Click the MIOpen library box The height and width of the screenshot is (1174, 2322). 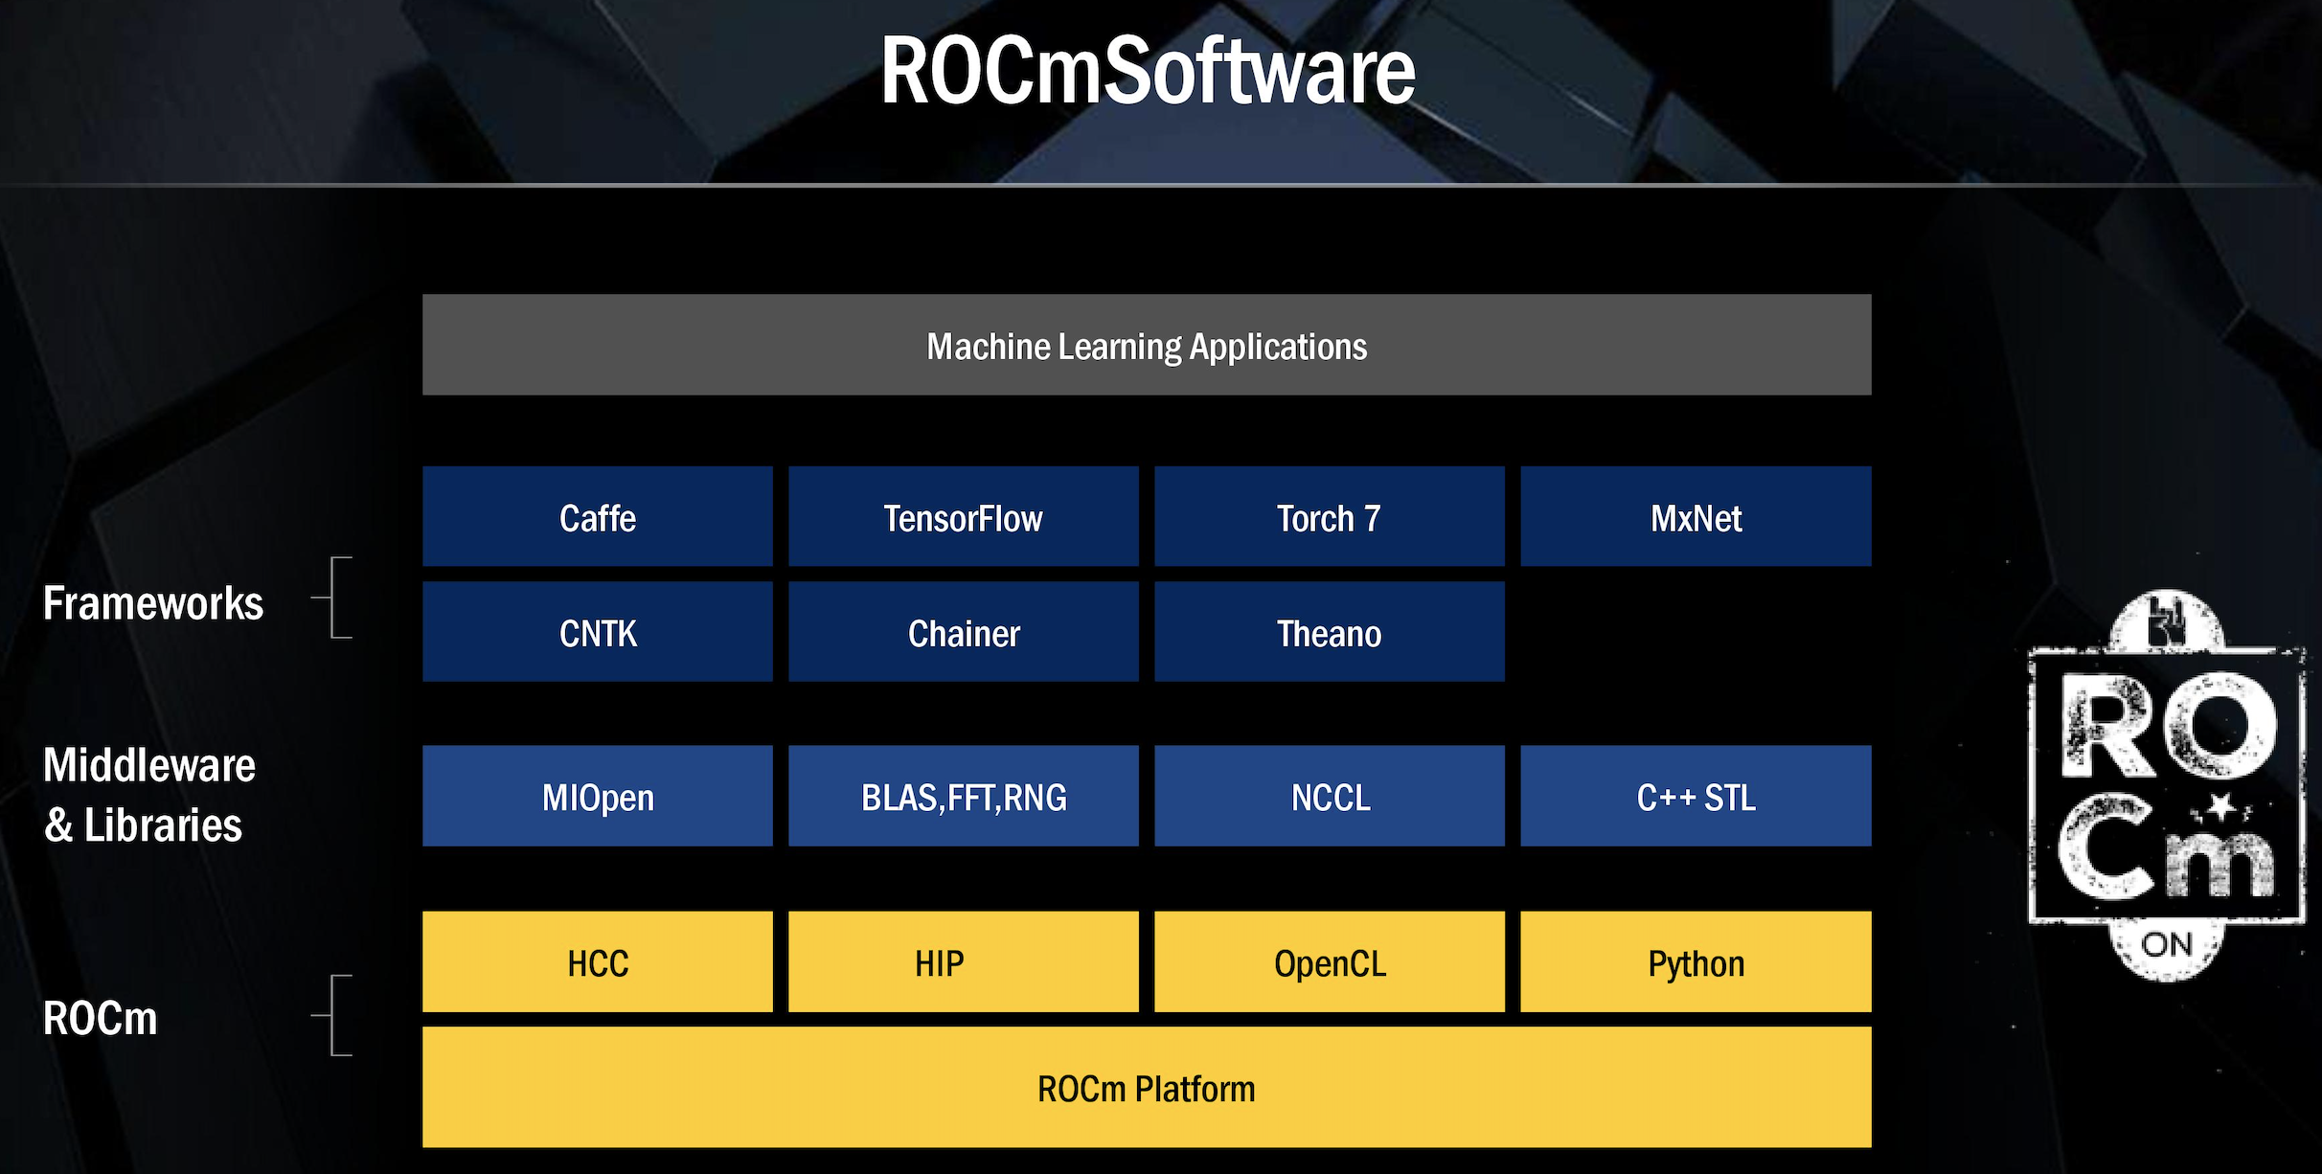(598, 797)
